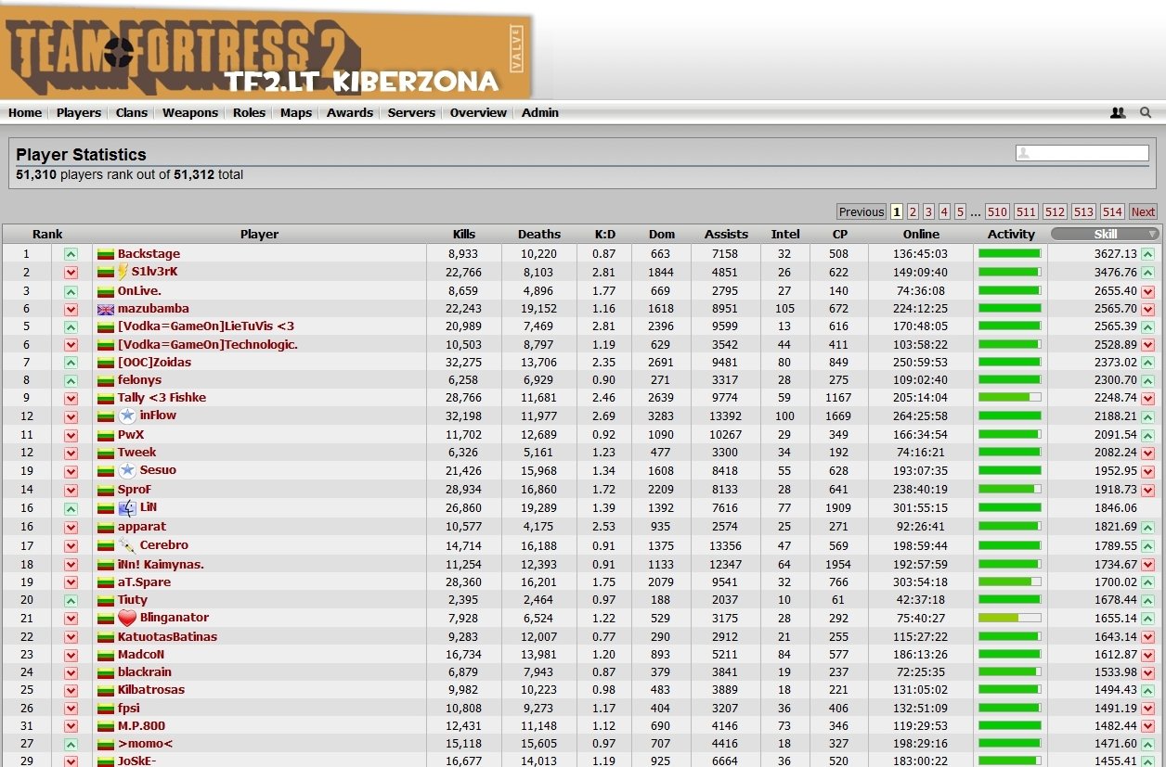Sort the table by Kills column header

pos(463,235)
